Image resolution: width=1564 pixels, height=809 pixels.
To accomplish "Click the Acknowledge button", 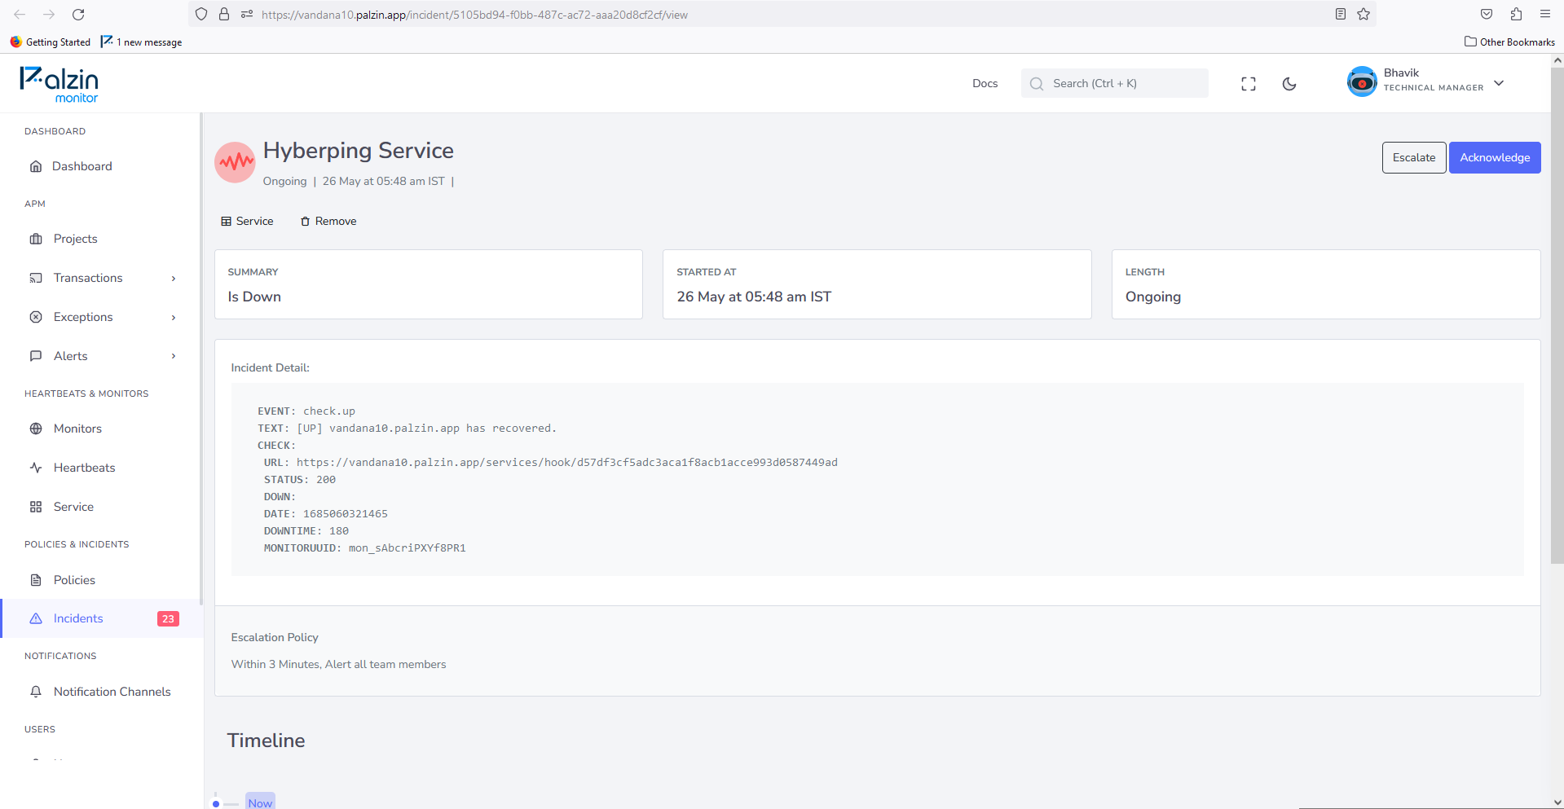I will click(1495, 158).
